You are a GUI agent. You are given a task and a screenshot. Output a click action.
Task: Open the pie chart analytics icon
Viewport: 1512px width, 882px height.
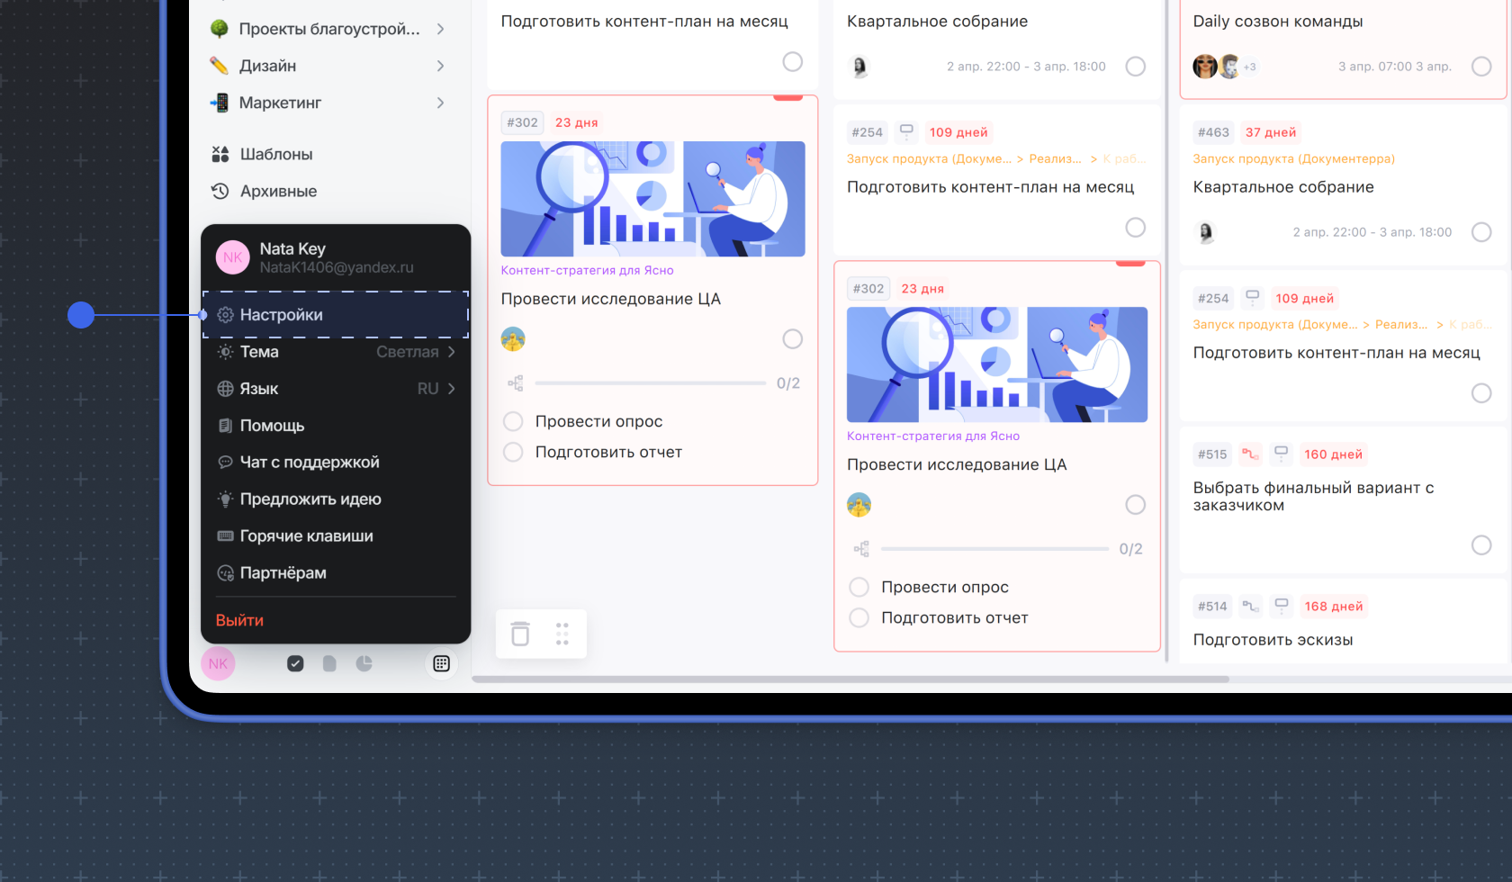[x=364, y=663]
